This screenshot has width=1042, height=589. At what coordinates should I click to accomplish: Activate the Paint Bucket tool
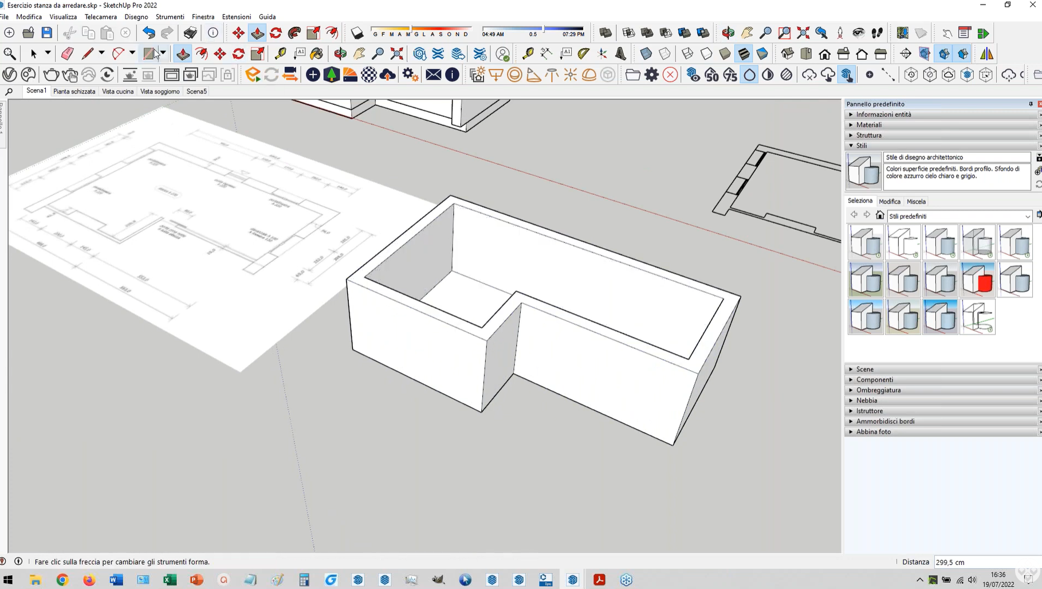[316, 54]
